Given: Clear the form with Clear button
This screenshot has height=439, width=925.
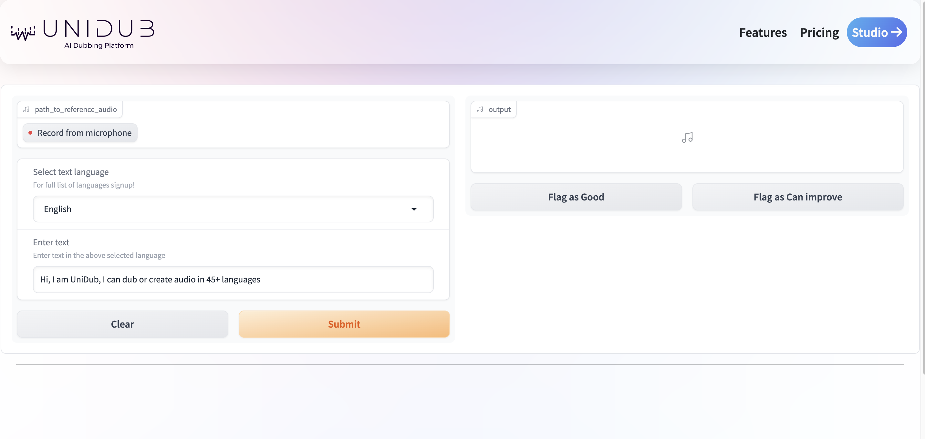Looking at the screenshot, I should click(x=122, y=324).
